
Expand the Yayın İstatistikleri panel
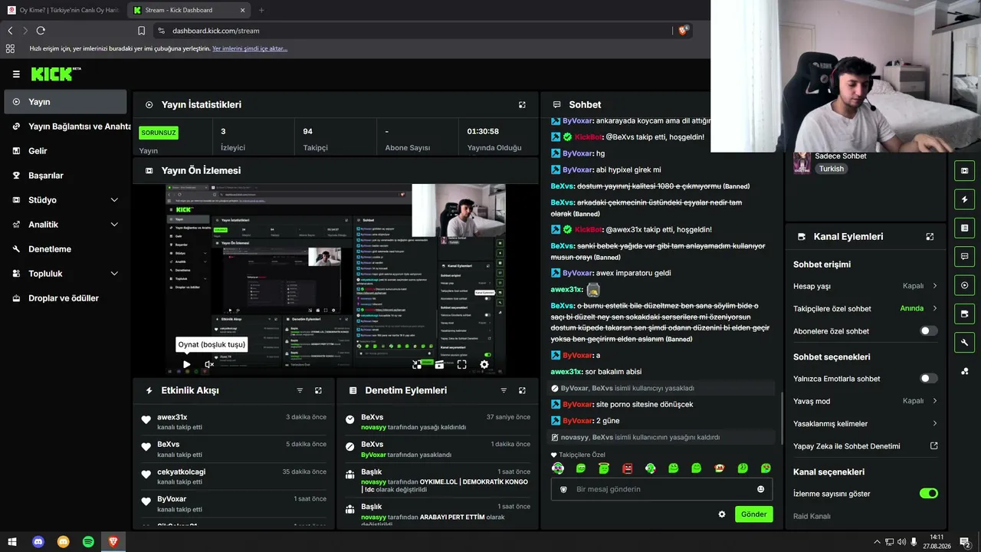click(522, 104)
